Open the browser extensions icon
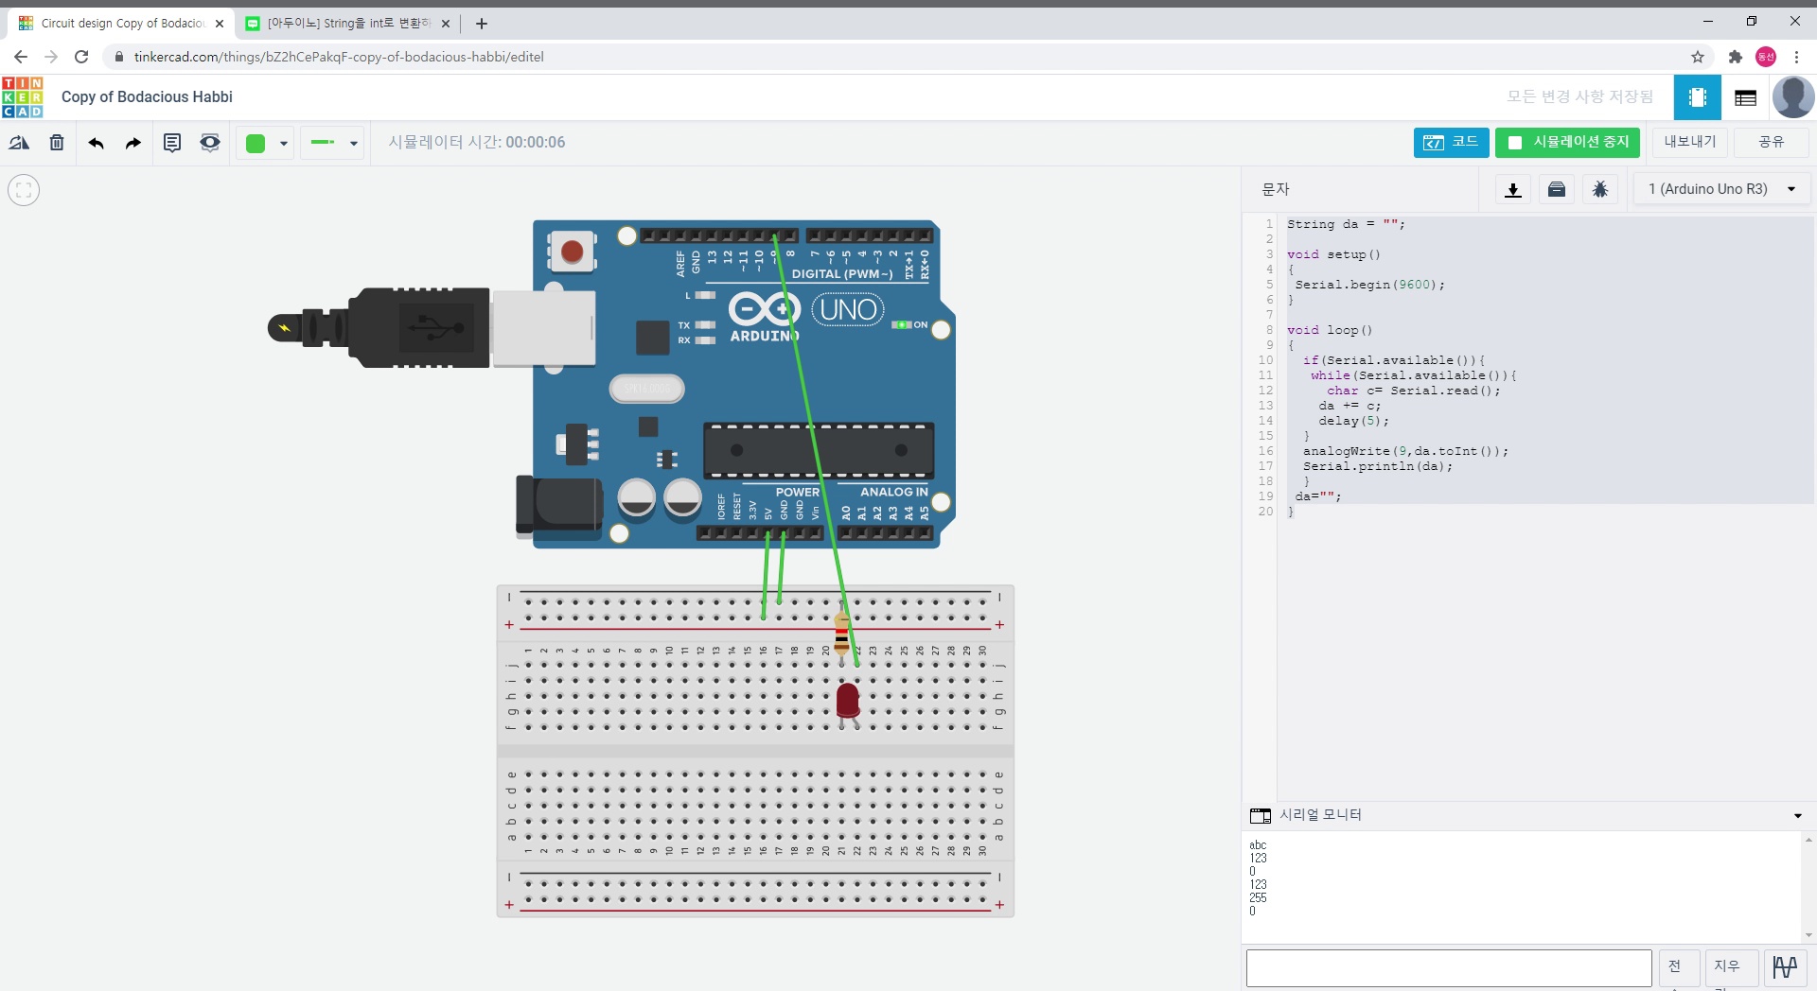1817x991 pixels. [1735, 57]
